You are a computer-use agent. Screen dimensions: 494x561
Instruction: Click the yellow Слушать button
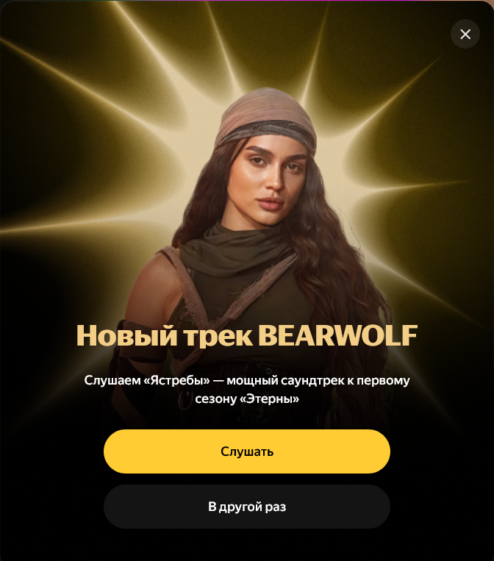tap(247, 451)
